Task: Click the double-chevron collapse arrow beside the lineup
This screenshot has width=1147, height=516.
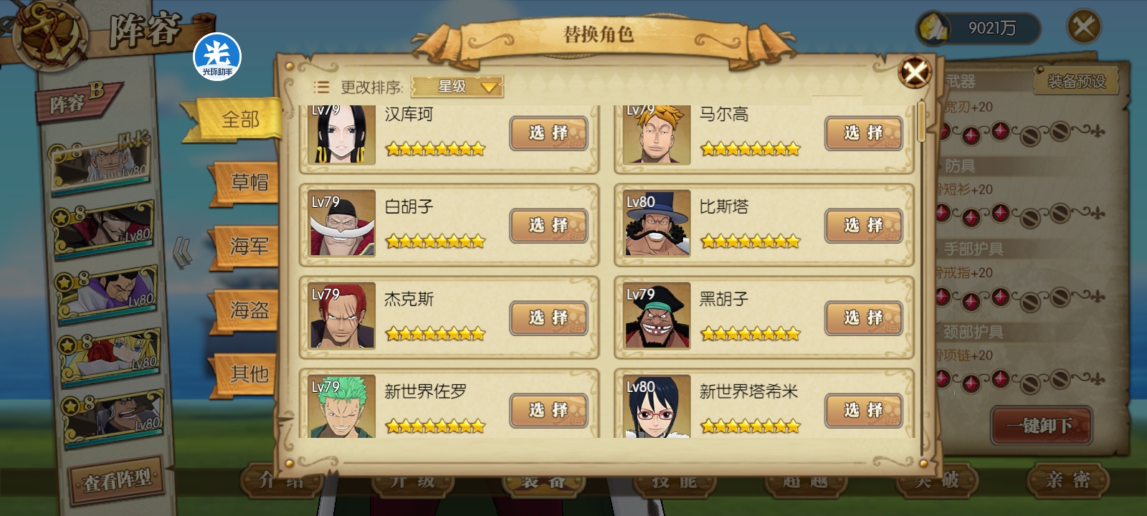Action: point(183,252)
